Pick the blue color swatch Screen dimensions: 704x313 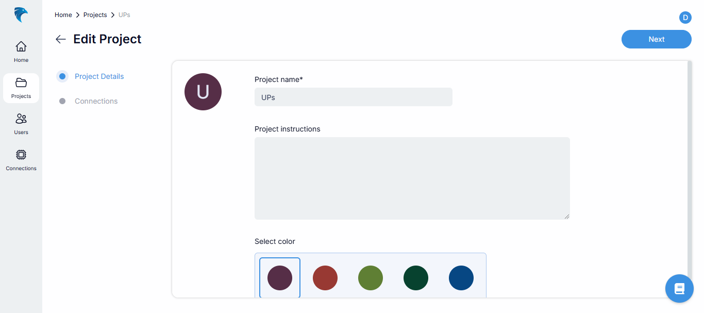click(x=461, y=278)
